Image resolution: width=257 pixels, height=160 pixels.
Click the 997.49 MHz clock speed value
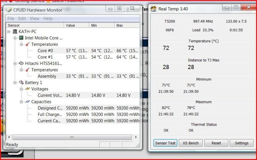click(203, 21)
